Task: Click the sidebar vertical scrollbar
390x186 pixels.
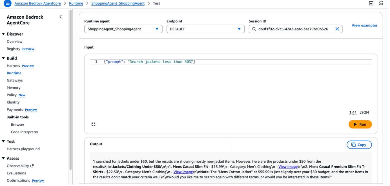Action: pyautogui.click(x=70, y=90)
